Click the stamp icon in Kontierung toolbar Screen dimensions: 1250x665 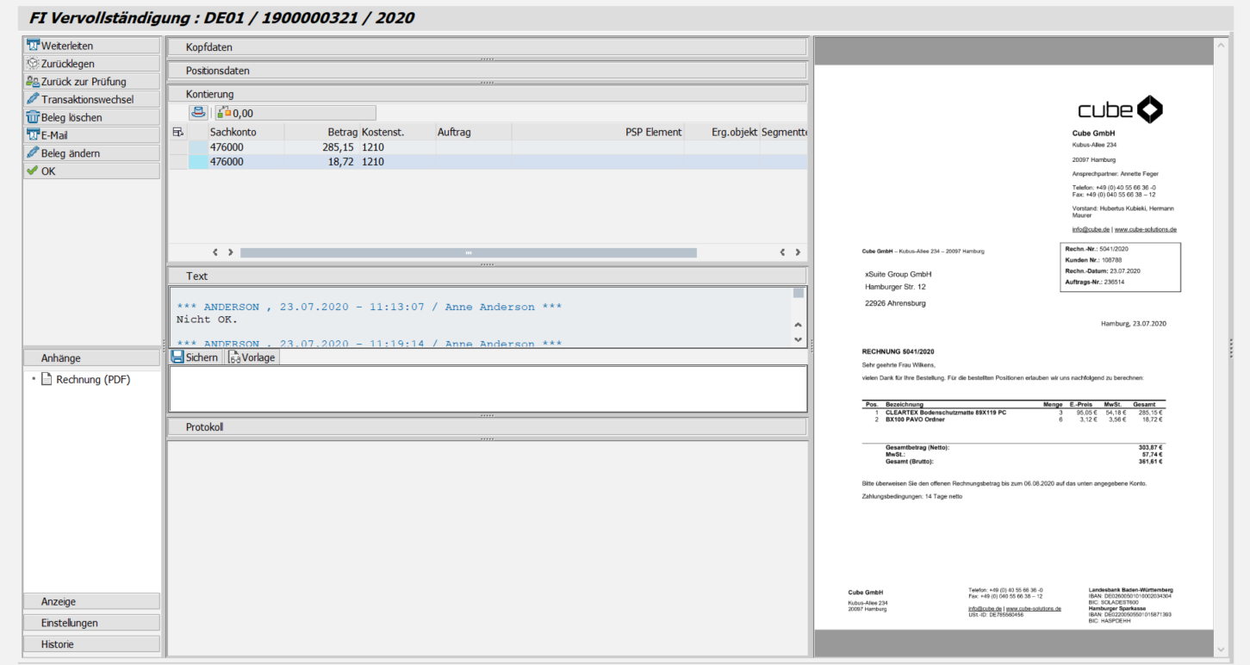(x=199, y=113)
